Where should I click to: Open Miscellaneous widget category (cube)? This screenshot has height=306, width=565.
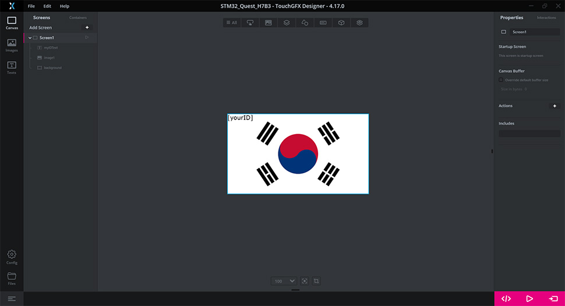pyautogui.click(x=341, y=23)
